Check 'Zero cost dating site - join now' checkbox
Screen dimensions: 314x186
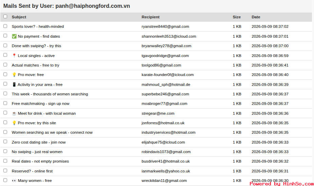point(5,142)
